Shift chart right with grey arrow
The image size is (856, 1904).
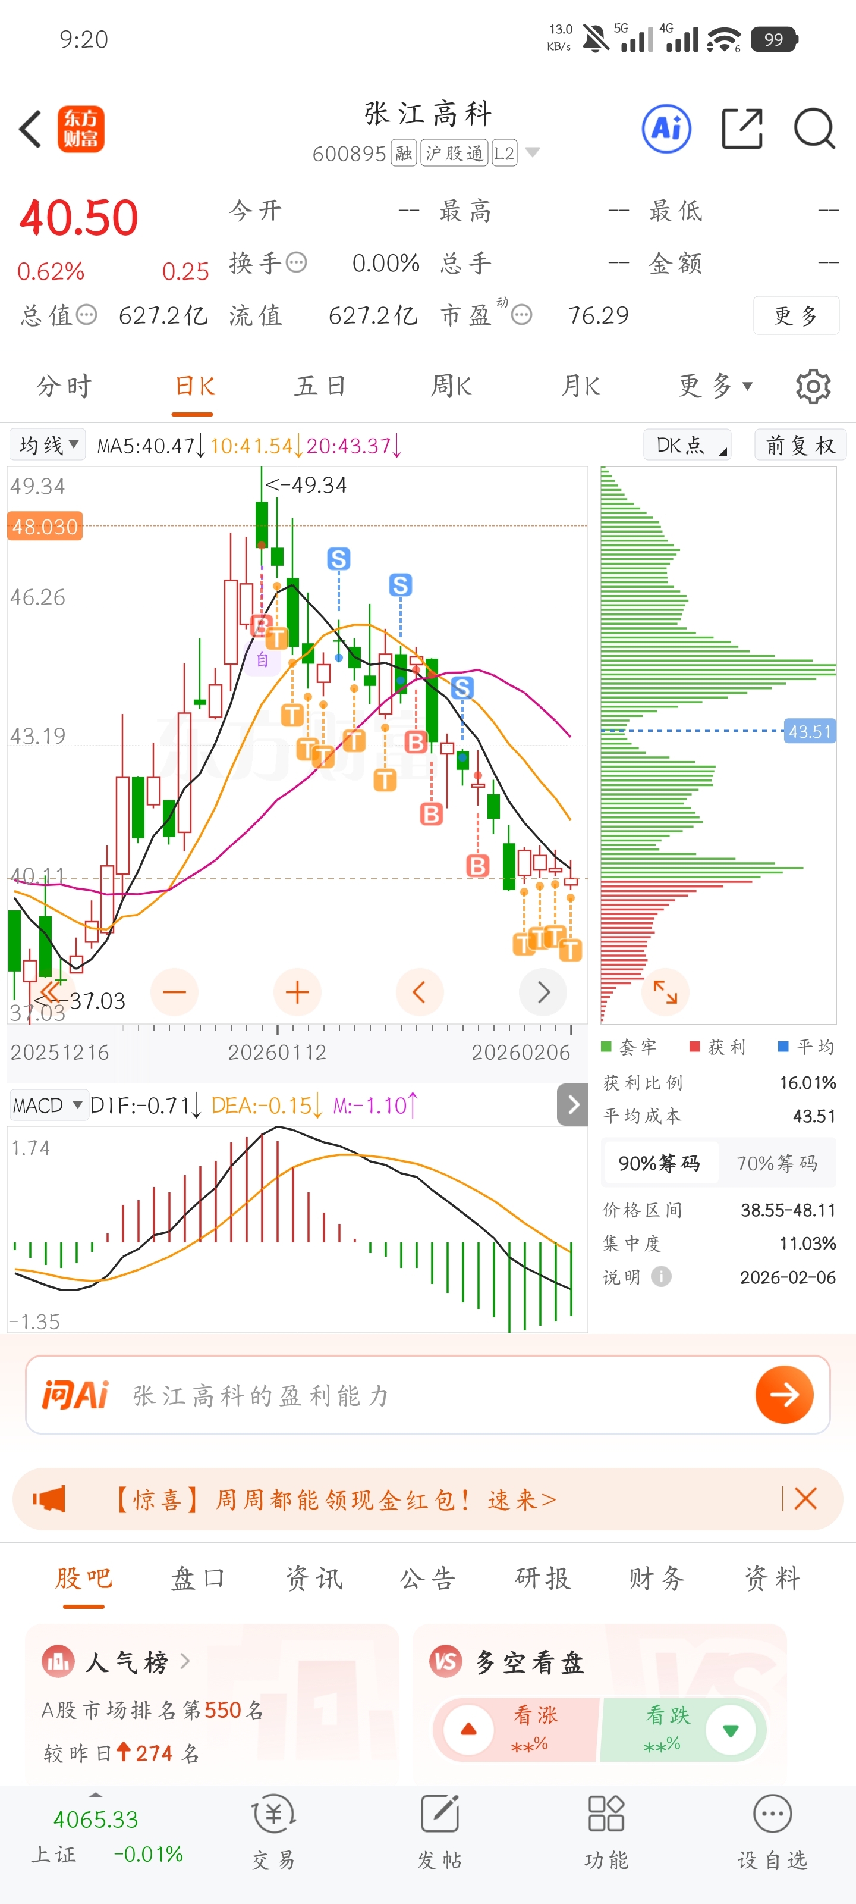pos(543,992)
